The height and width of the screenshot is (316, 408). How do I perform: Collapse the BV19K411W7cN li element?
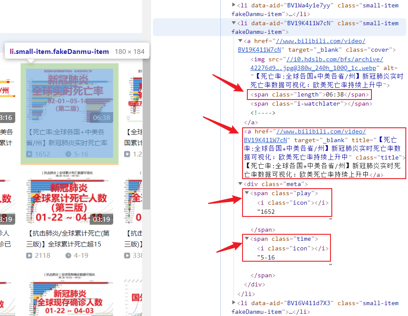click(x=234, y=23)
